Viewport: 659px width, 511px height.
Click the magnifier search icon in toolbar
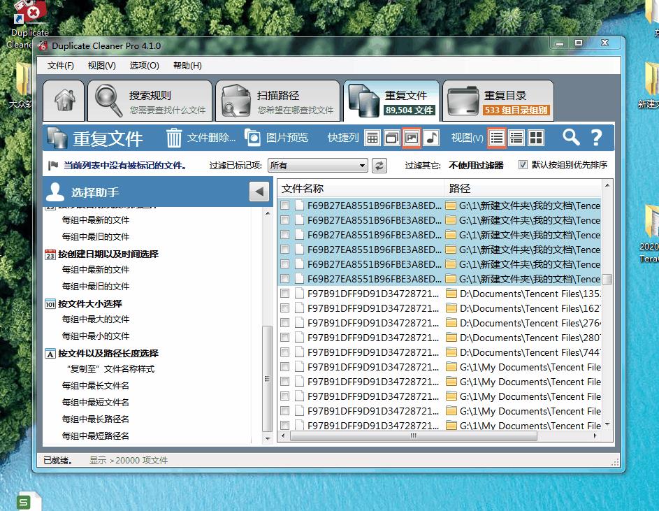tap(571, 137)
